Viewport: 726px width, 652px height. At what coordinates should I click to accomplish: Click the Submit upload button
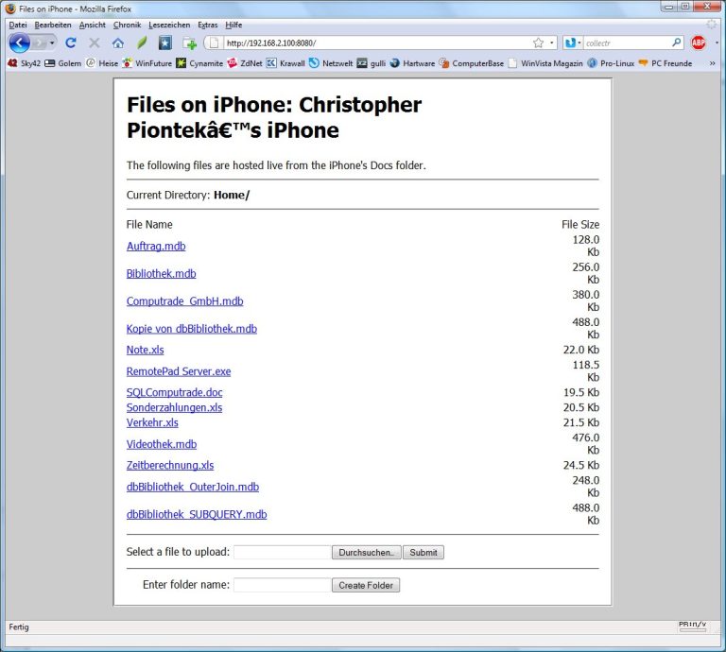(423, 552)
